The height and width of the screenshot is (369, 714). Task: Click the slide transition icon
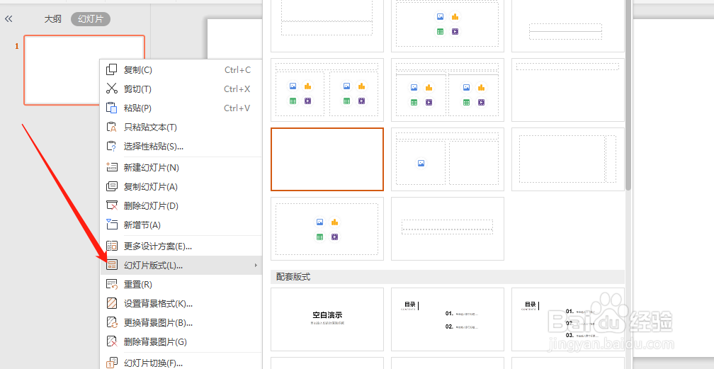112,363
